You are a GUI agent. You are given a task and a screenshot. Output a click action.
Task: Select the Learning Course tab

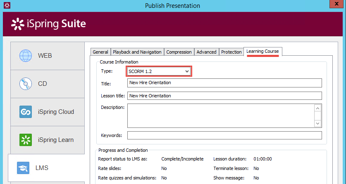click(x=262, y=52)
